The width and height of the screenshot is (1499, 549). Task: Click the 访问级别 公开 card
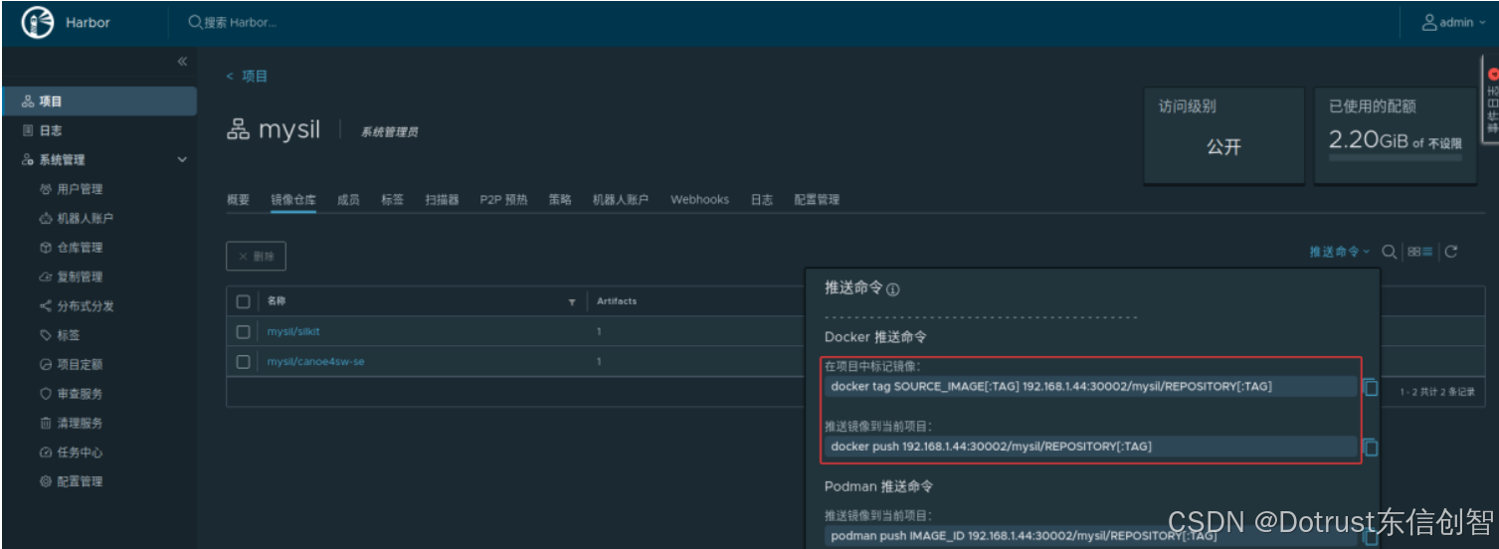pos(1223,135)
